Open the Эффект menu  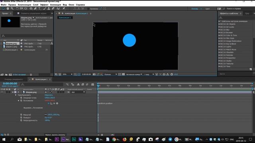(x=44, y=5)
